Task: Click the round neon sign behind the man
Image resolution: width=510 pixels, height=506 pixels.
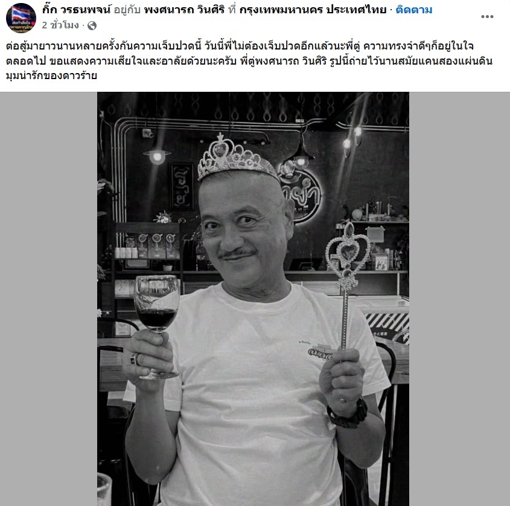Action: [301, 194]
